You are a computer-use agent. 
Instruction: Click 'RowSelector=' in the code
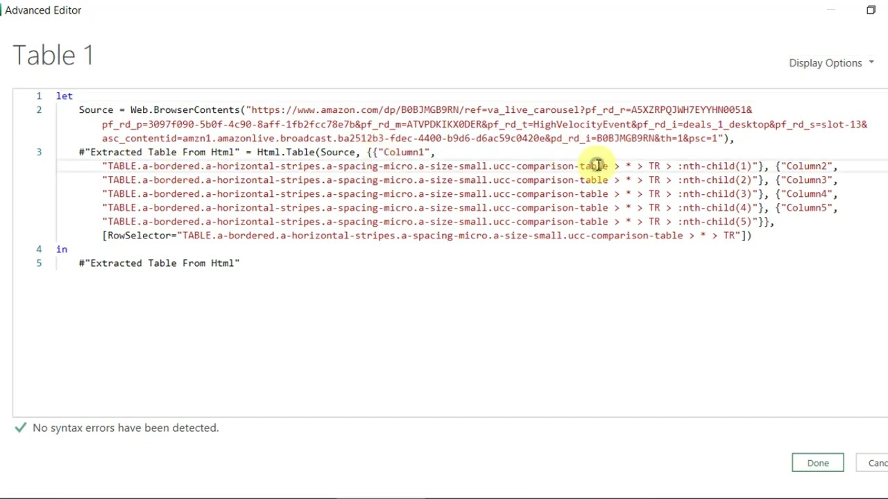[142, 235]
